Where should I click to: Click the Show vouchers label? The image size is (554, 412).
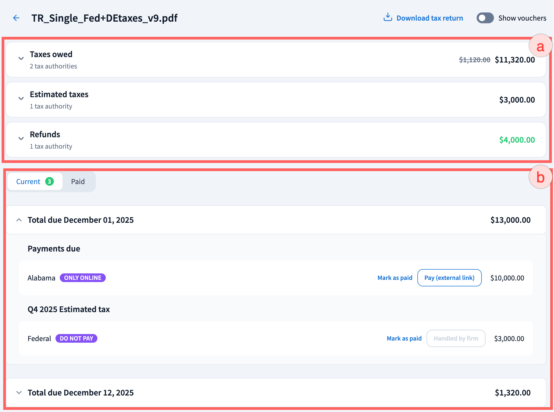tap(522, 18)
